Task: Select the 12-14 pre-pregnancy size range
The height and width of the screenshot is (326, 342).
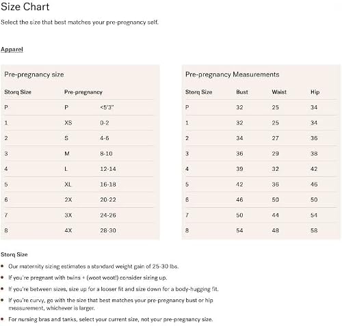Action: (108, 169)
